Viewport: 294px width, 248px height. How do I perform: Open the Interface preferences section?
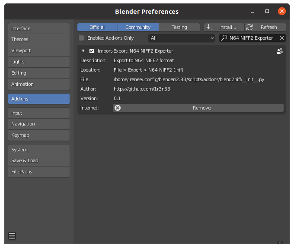point(39,28)
